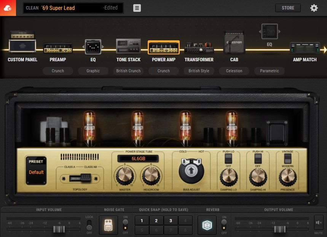This screenshot has height=237, width=327.
Task: Click the output Mute speaker icon
Action: (319, 223)
